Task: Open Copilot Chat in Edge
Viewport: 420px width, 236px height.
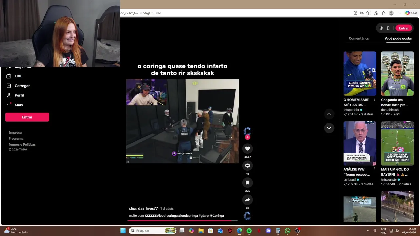Action: 411,13
